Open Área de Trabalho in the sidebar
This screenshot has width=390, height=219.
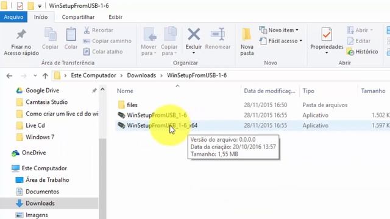coord(48,180)
